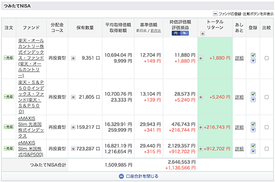Click the blue plus register icon for eMAXIS Slim 先進国株式
275x182 pixels.
pos(253,130)
